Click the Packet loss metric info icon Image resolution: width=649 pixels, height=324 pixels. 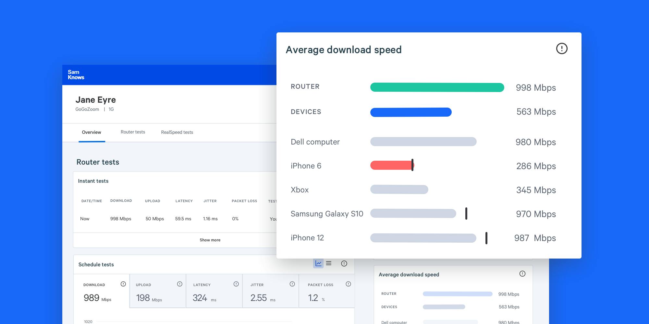coord(349,284)
